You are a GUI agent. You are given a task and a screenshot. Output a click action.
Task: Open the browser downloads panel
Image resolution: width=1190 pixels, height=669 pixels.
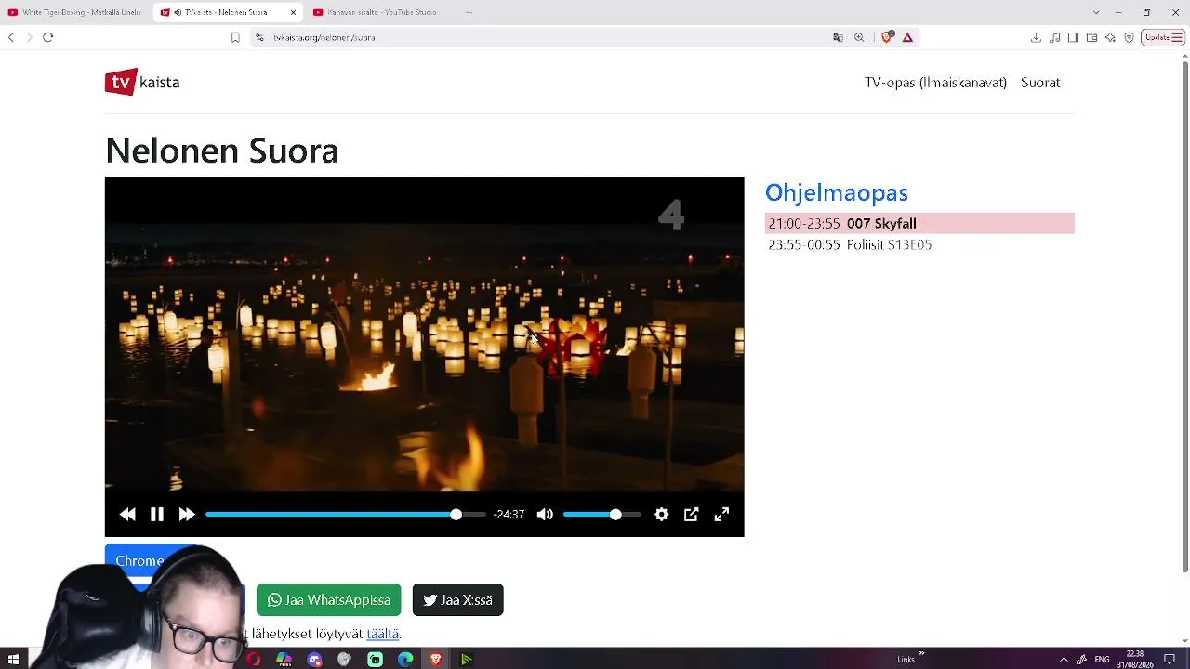click(1036, 37)
